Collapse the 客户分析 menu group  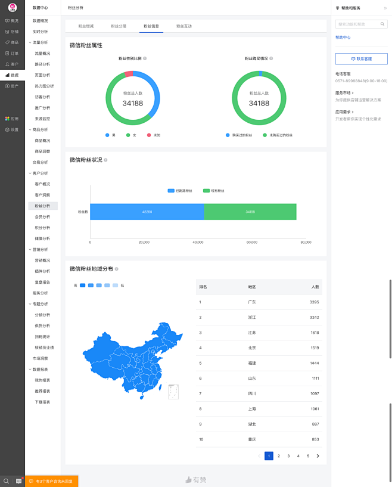coord(30,173)
